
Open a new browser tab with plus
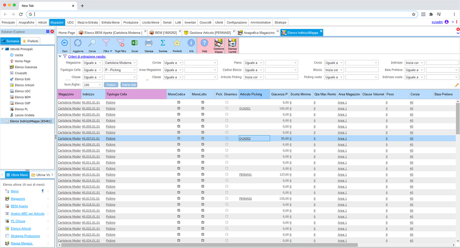click(82, 6)
